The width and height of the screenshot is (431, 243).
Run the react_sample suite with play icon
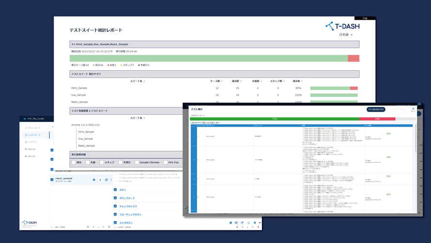coord(100,180)
